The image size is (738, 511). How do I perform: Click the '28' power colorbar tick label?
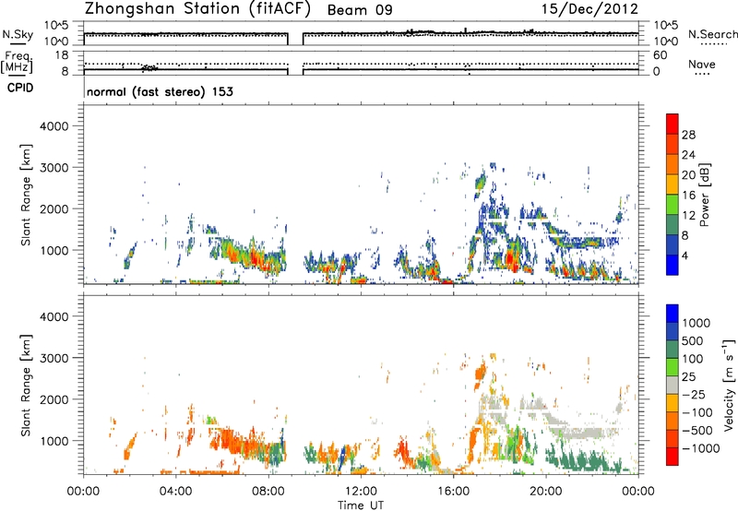[688, 135]
